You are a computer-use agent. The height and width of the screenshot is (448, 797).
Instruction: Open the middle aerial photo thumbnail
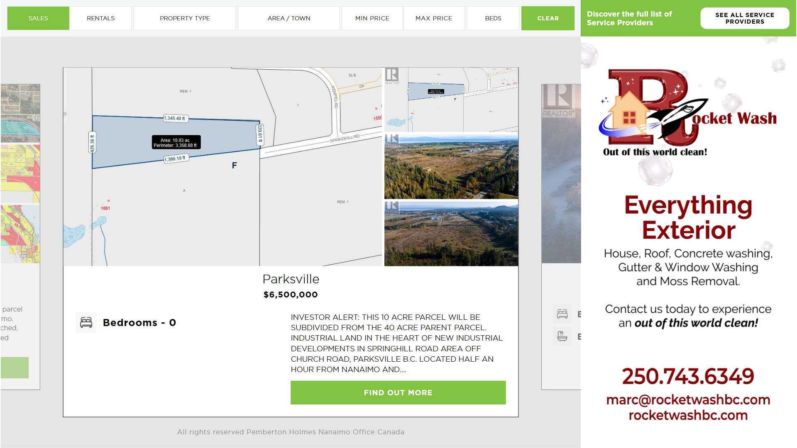pyautogui.click(x=451, y=166)
